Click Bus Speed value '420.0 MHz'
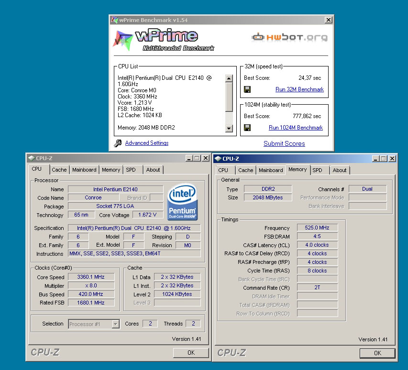Image resolution: width=408 pixels, height=370 pixels. coord(91,294)
